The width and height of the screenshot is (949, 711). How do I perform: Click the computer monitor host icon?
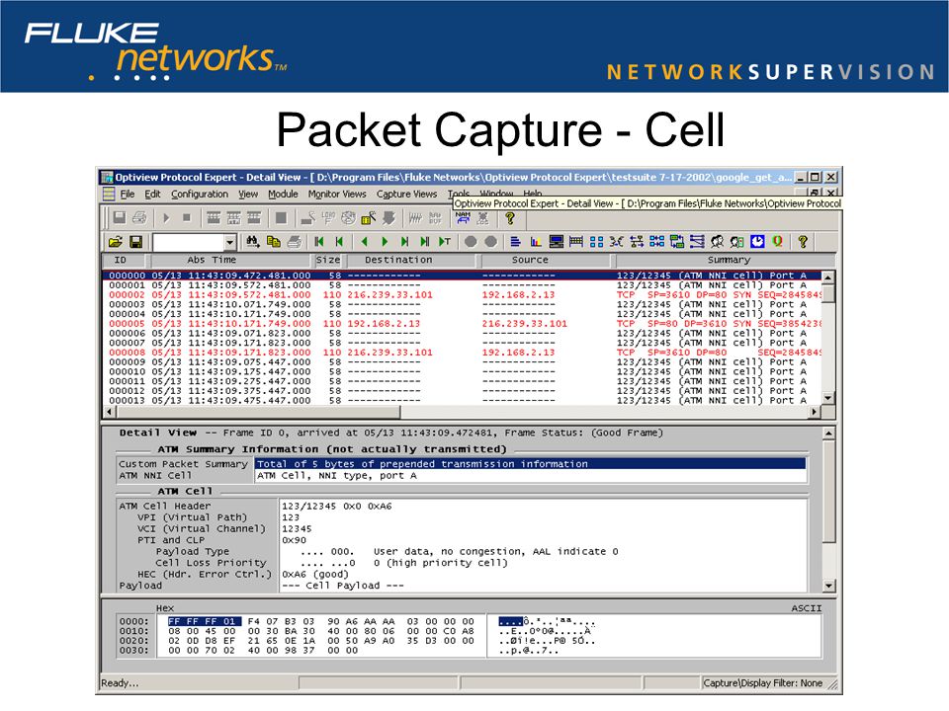point(557,242)
